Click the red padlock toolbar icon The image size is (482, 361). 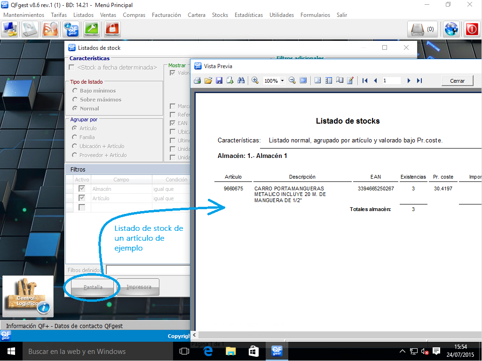pyautogui.click(x=112, y=30)
